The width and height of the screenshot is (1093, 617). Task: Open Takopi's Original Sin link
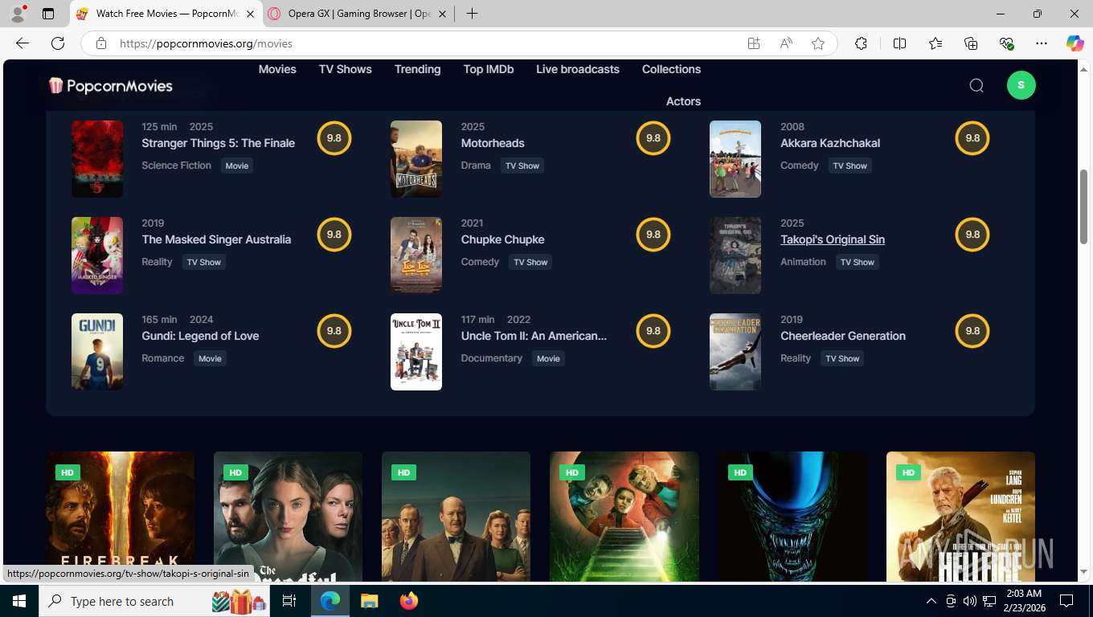tap(833, 239)
